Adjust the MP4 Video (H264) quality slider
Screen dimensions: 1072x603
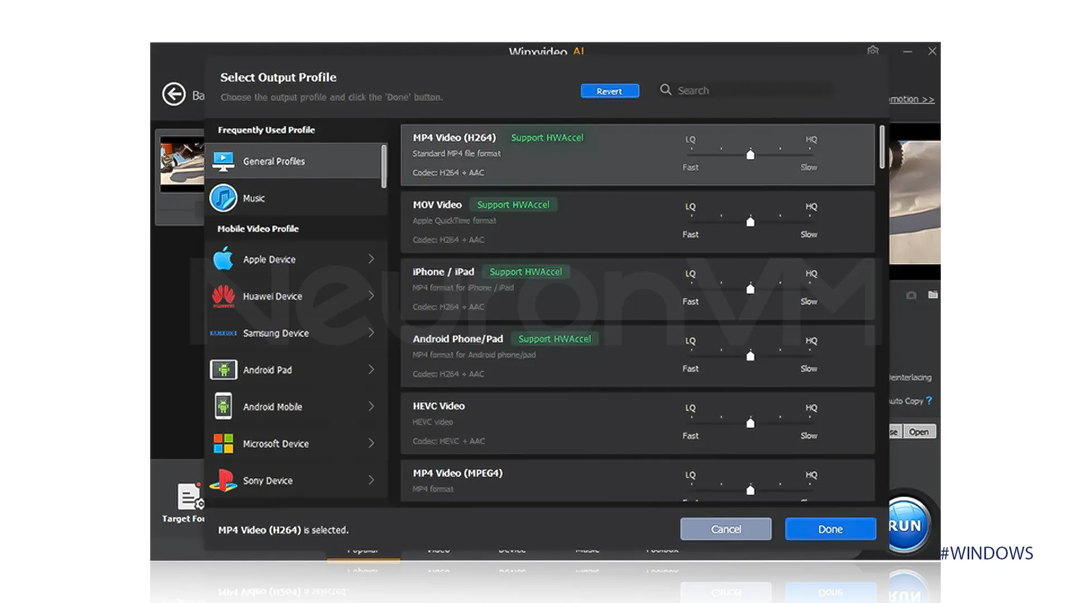coord(750,154)
